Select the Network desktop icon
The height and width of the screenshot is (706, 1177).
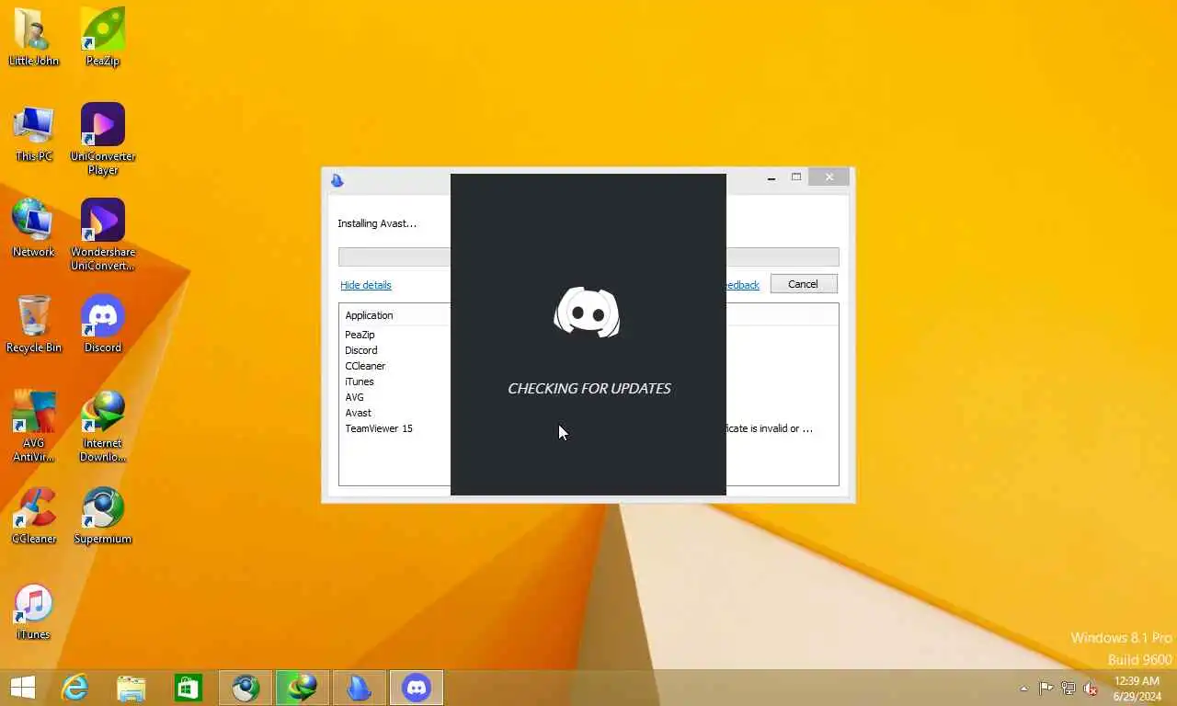33,228
